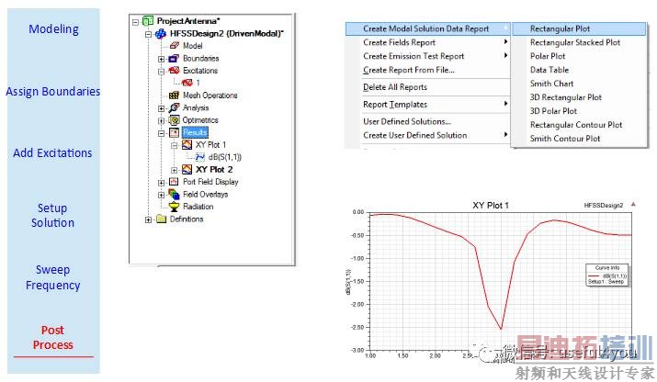Screen dimensions: 657x382
Task: Expand the Boundaries node
Action: coord(162,59)
